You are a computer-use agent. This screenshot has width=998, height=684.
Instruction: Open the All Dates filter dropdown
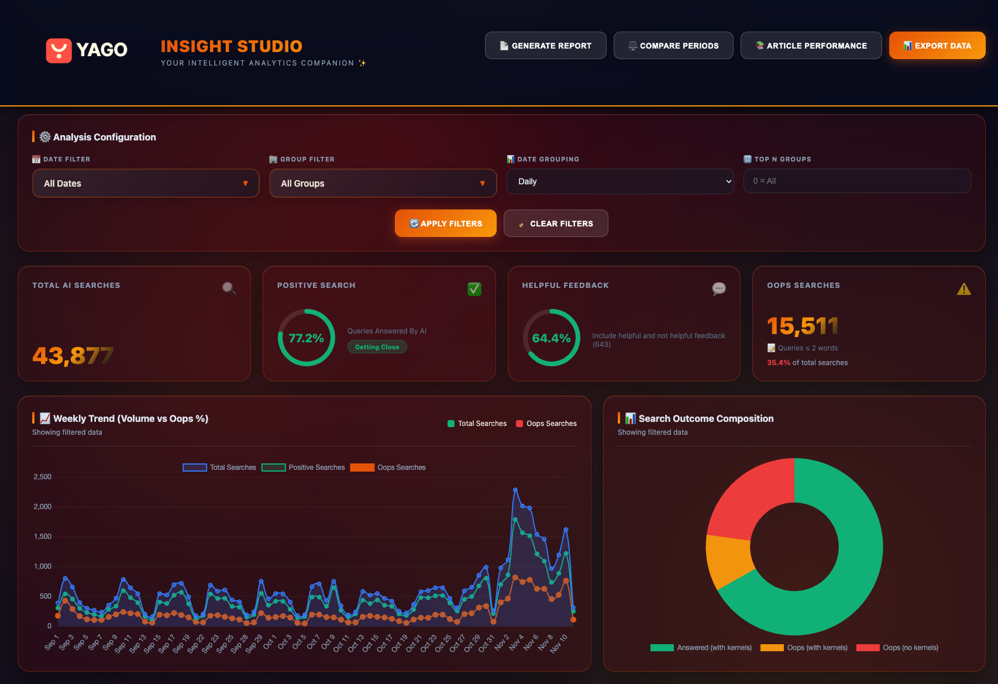coord(146,183)
